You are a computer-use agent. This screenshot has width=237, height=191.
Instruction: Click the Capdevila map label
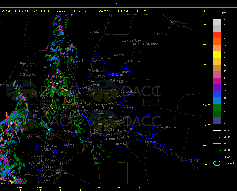coord(78,61)
